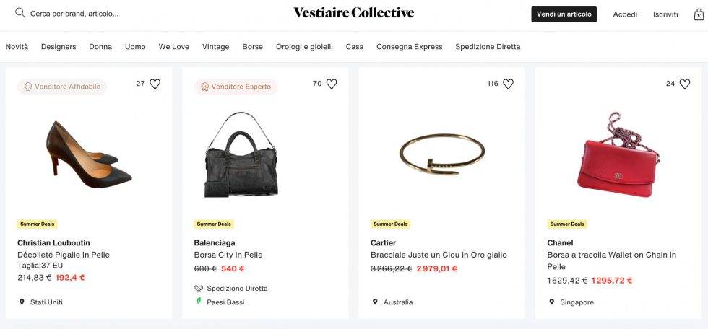Viewport: 708px width, 329px height.
Task: Open the Orologi e gioielli menu
Action: 304,47
